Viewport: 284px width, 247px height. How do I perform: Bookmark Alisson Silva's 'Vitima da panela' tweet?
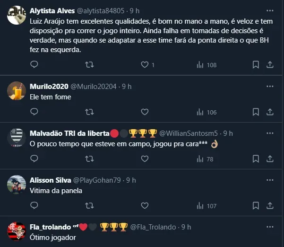click(x=256, y=206)
